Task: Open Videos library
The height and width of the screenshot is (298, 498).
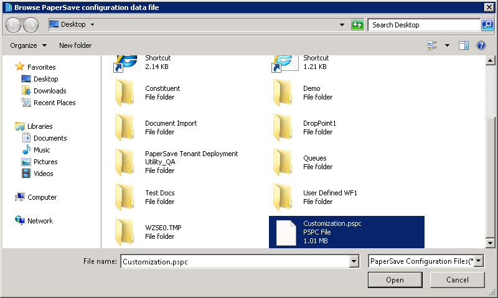Action: [x=43, y=174]
